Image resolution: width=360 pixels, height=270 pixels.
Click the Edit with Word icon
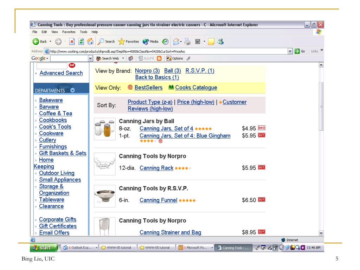198,41
